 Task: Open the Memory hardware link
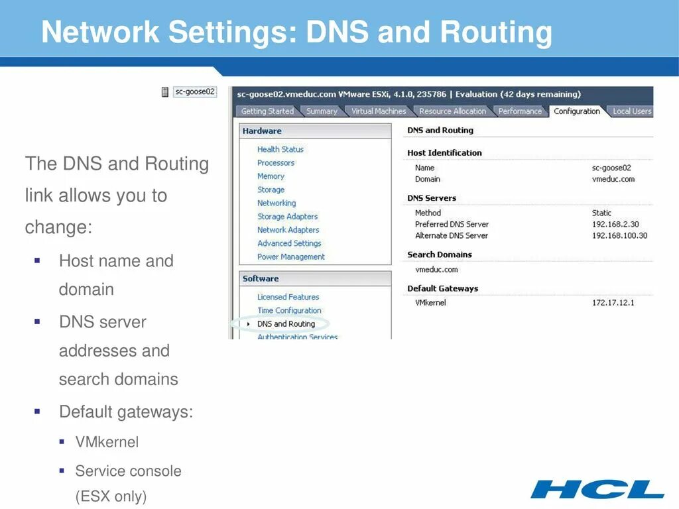coord(271,176)
